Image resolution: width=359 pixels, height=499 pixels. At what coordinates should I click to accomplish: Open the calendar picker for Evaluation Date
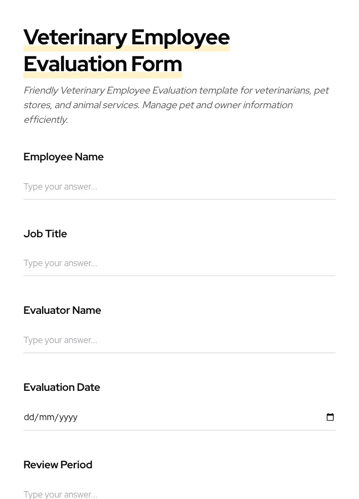click(330, 417)
